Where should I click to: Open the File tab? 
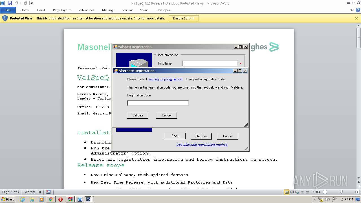point(8,10)
